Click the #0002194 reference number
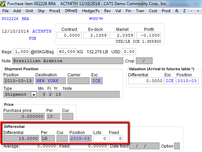Viewport: 202px width, 152px height. tap(96, 19)
